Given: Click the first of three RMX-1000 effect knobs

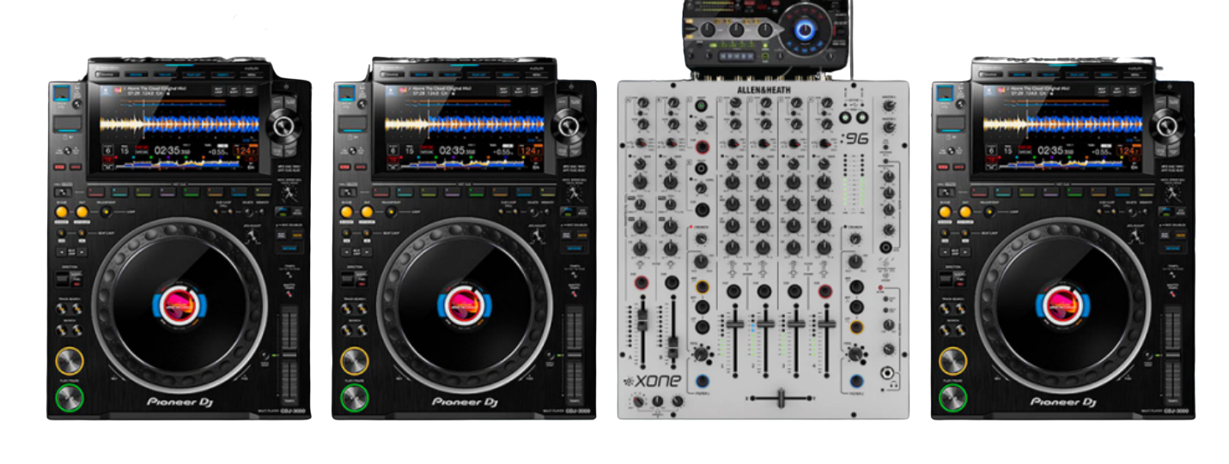Looking at the screenshot, I should pos(709,29).
